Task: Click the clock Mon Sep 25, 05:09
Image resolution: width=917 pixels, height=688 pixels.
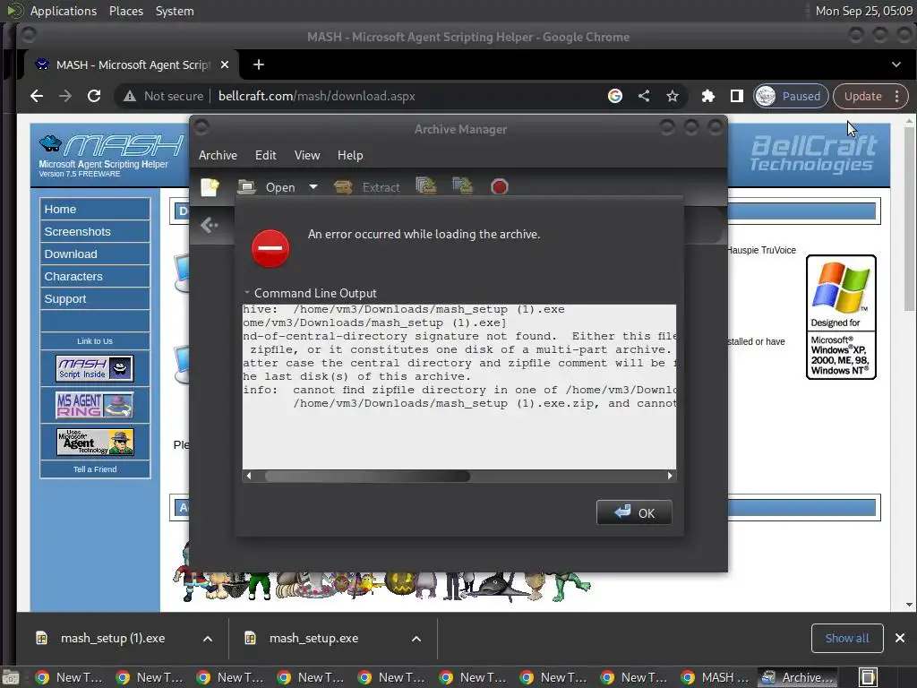Action: tap(864, 11)
